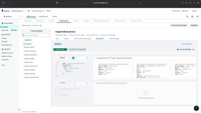Click the Schema Anti-Patterns info icon
Image resolution: width=201 pixels, height=113 pixels.
pyautogui.click(x=90, y=39)
